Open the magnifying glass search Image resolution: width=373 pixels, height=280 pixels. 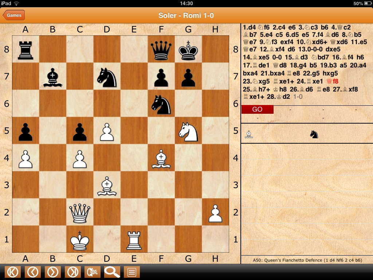[x=112, y=272]
